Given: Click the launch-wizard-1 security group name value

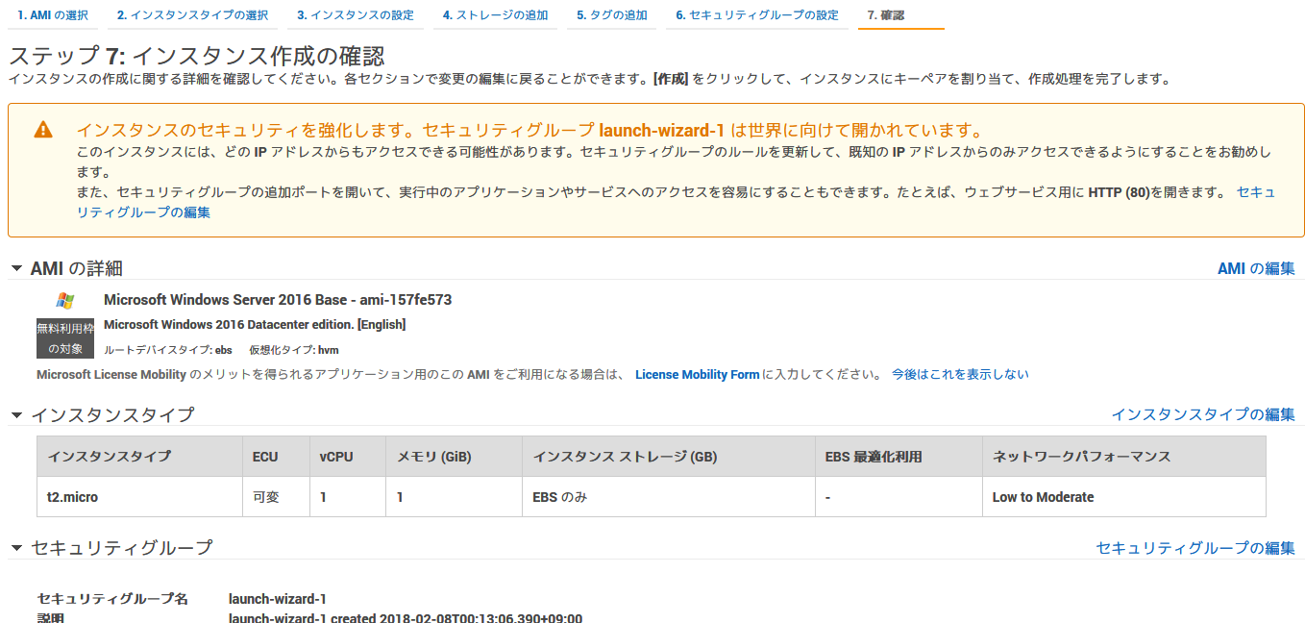Looking at the screenshot, I should [278, 599].
